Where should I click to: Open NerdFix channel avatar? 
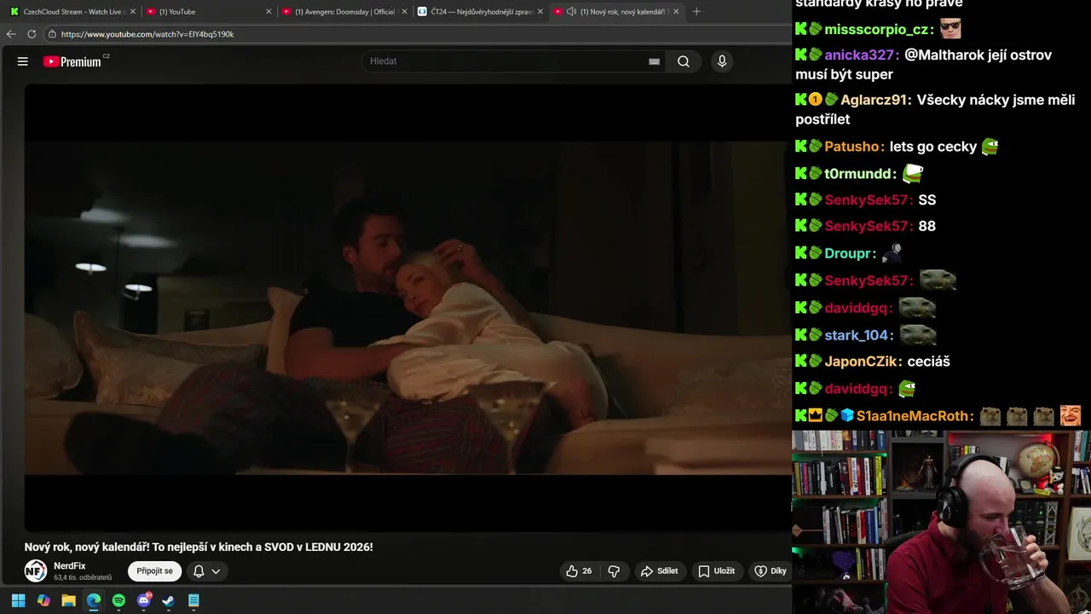pyautogui.click(x=35, y=571)
